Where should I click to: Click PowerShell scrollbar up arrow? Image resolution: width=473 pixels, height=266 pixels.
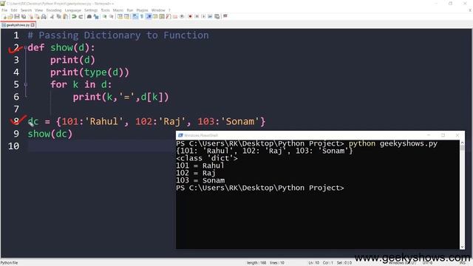pyautogui.click(x=462, y=143)
